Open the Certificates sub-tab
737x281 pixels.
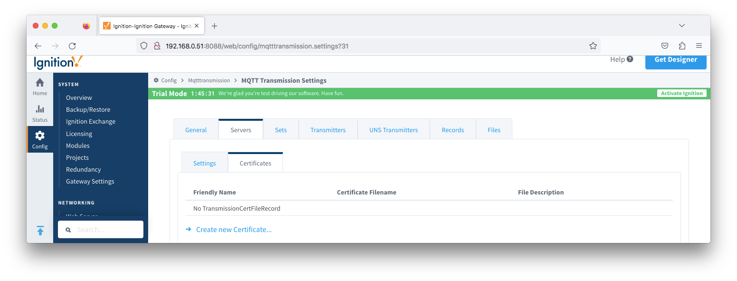[255, 163]
